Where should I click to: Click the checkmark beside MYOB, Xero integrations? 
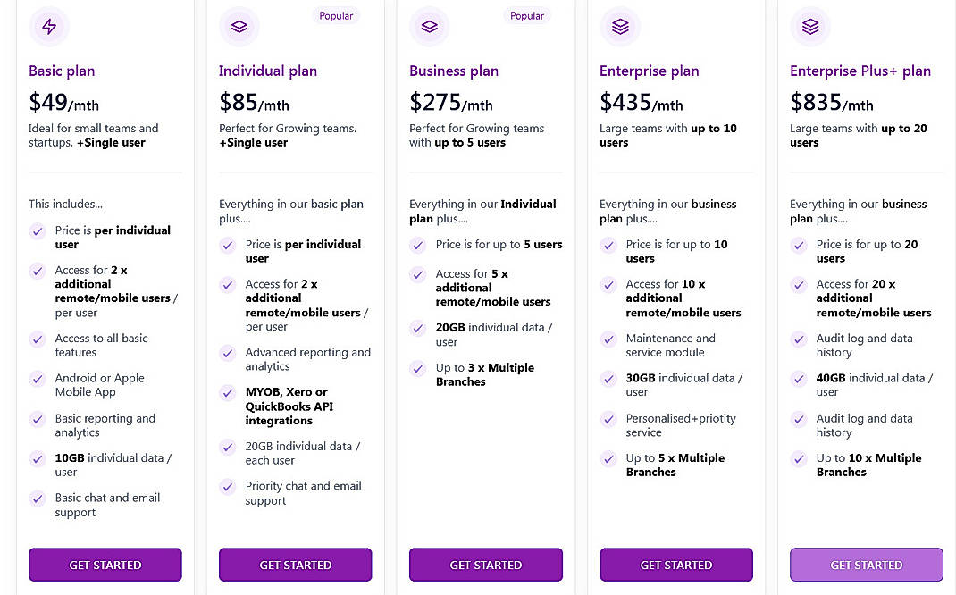pos(227,392)
